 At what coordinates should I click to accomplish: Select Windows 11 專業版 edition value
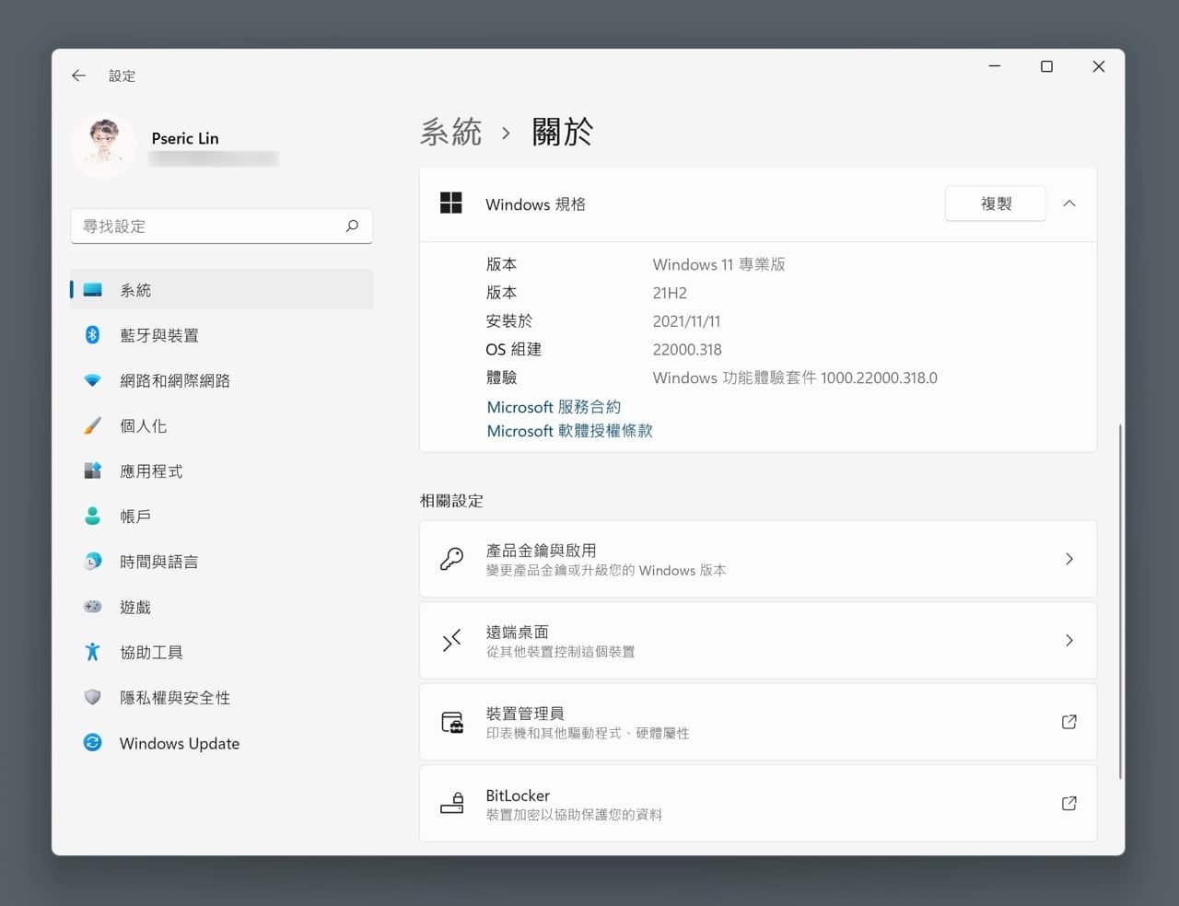(718, 264)
